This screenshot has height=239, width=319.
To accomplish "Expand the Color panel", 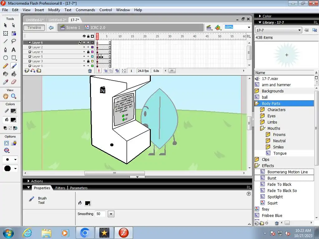I will pyautogui.click(x=260, y=16).
